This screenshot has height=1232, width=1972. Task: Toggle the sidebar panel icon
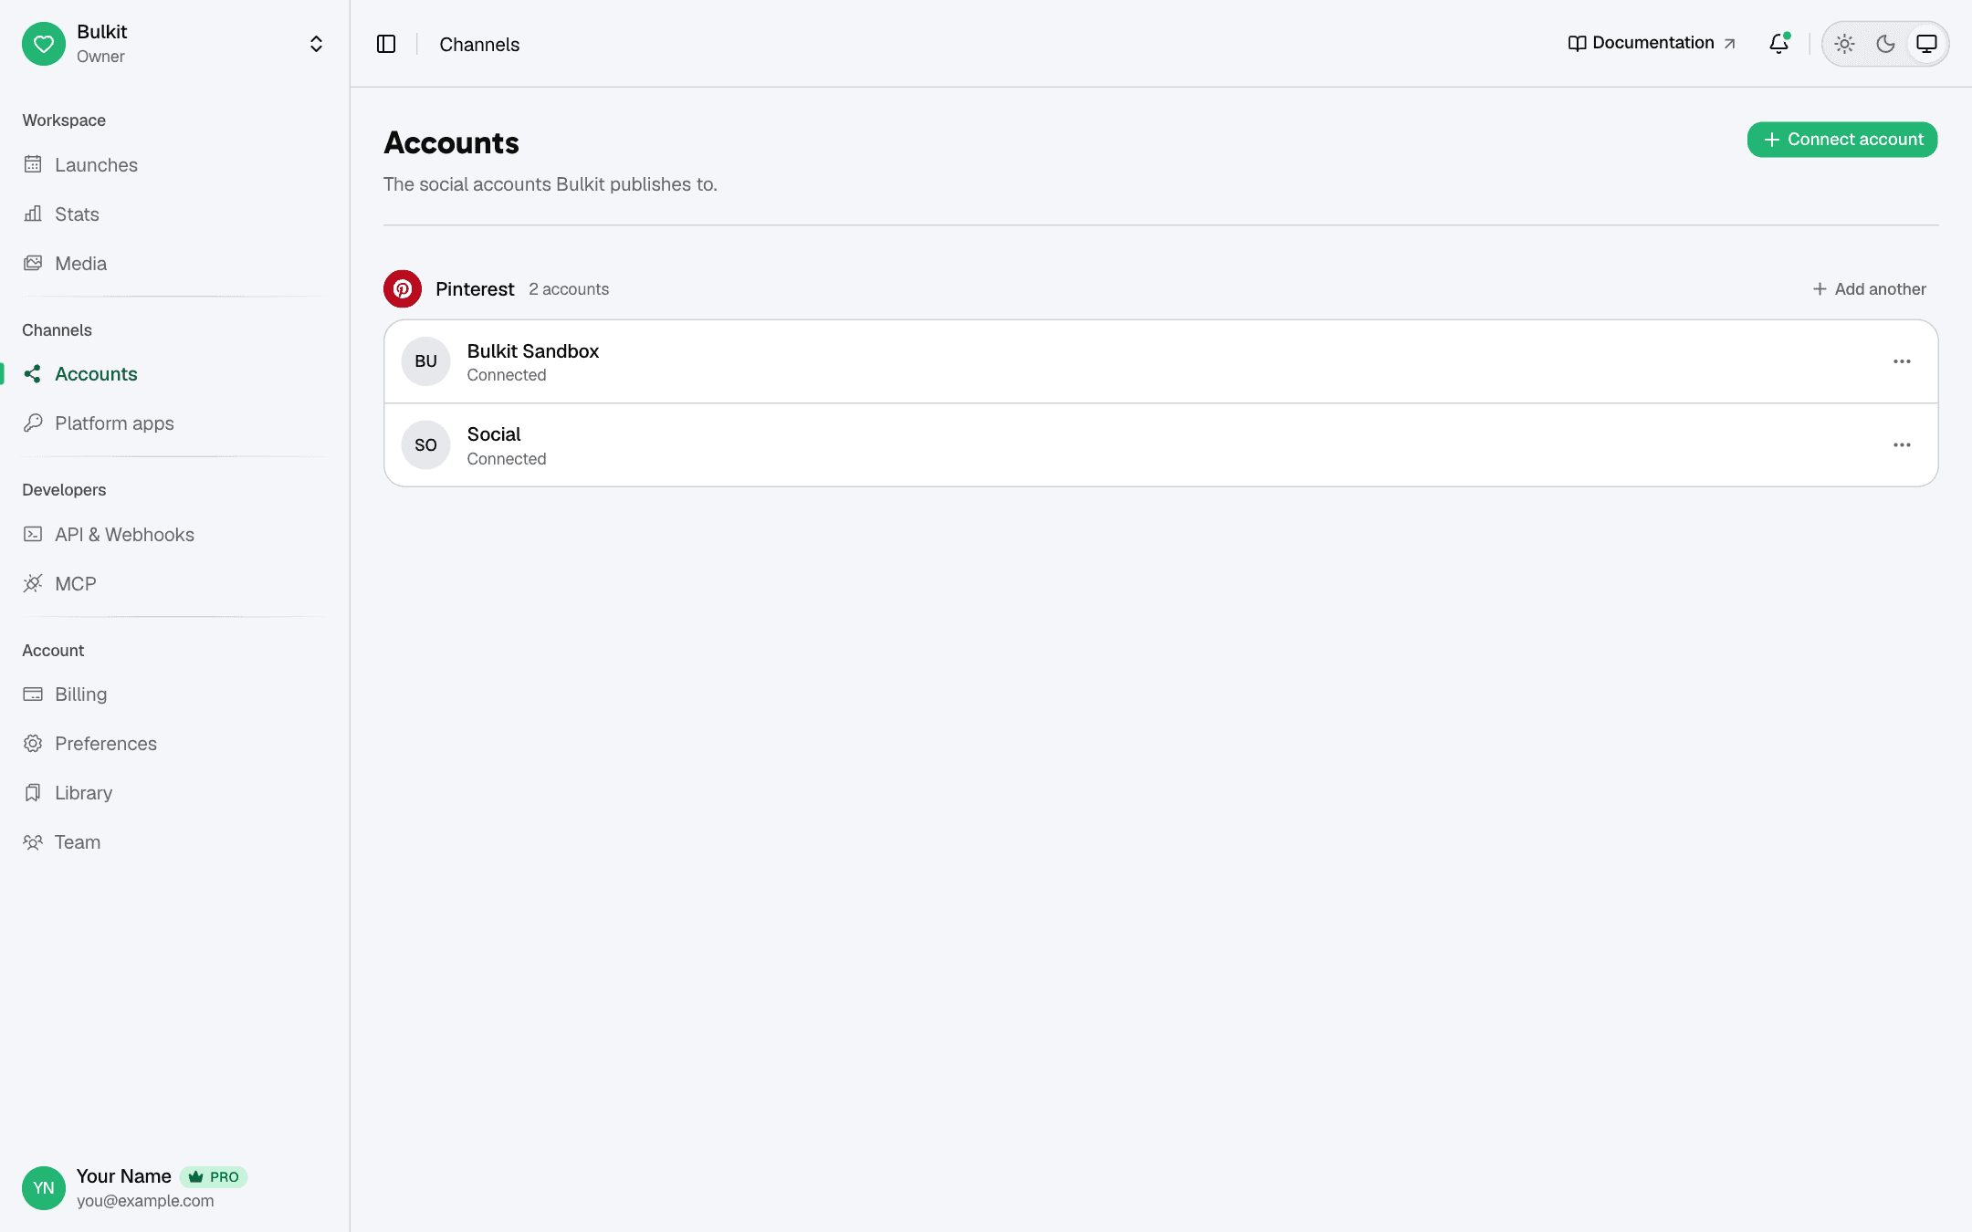click(x=386, y=44)
